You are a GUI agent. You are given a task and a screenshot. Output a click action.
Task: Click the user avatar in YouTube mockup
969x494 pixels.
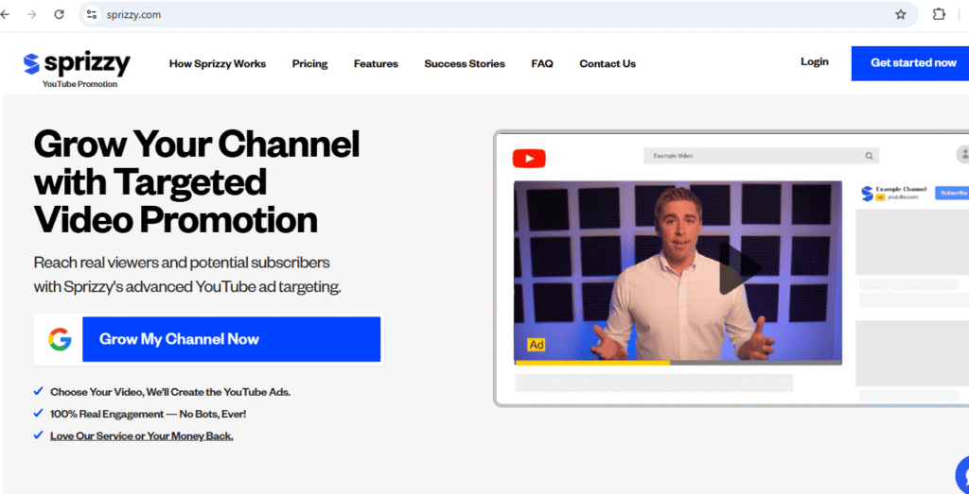coord(962,155)
